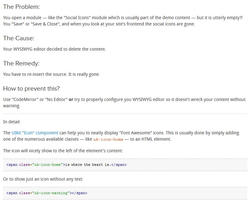The height and width of the screenshot is (202, 251).
Task: Click the 'In detail:' text
Action: point(12,122)
